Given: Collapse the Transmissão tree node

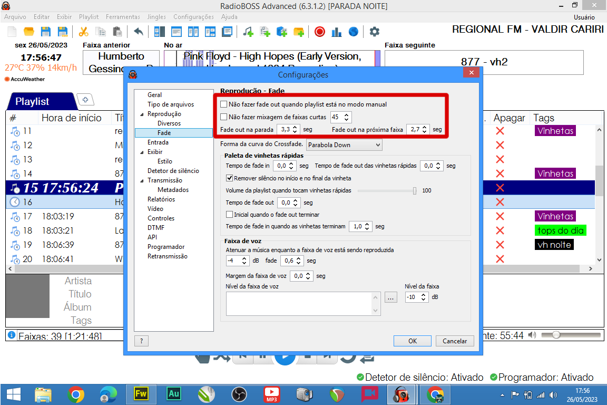Looking at the screenshot, I should [142, 180].
